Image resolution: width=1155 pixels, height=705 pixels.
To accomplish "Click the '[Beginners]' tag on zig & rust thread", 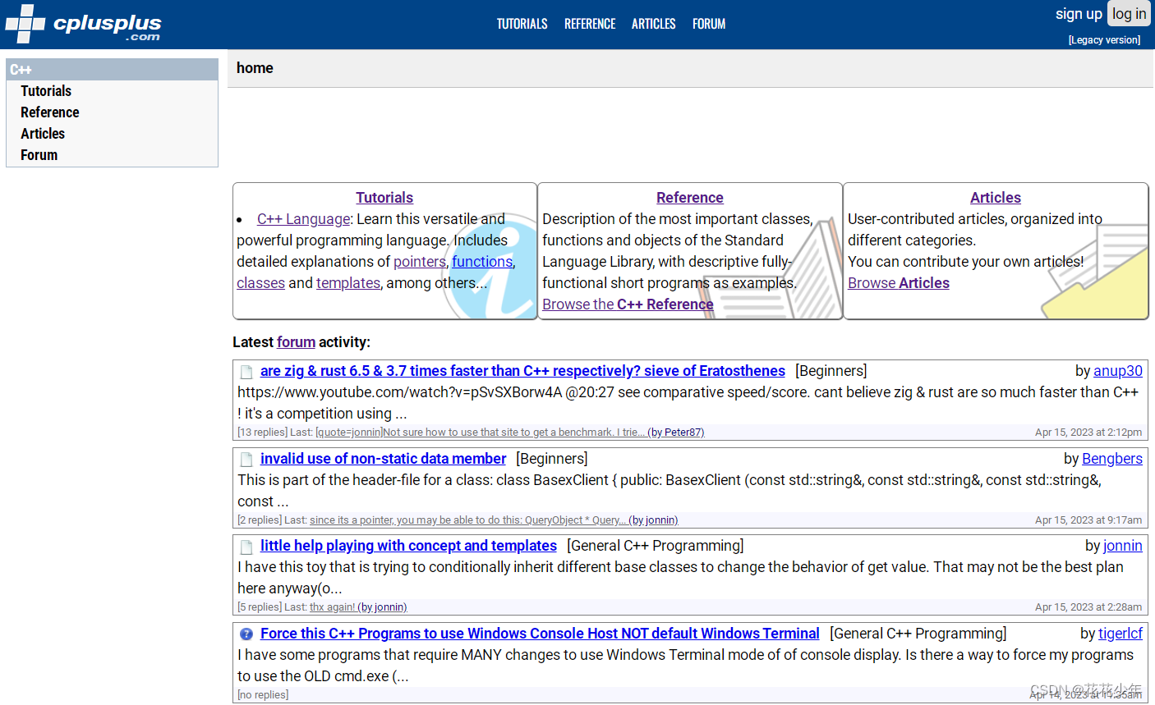I will coord(831,371).
